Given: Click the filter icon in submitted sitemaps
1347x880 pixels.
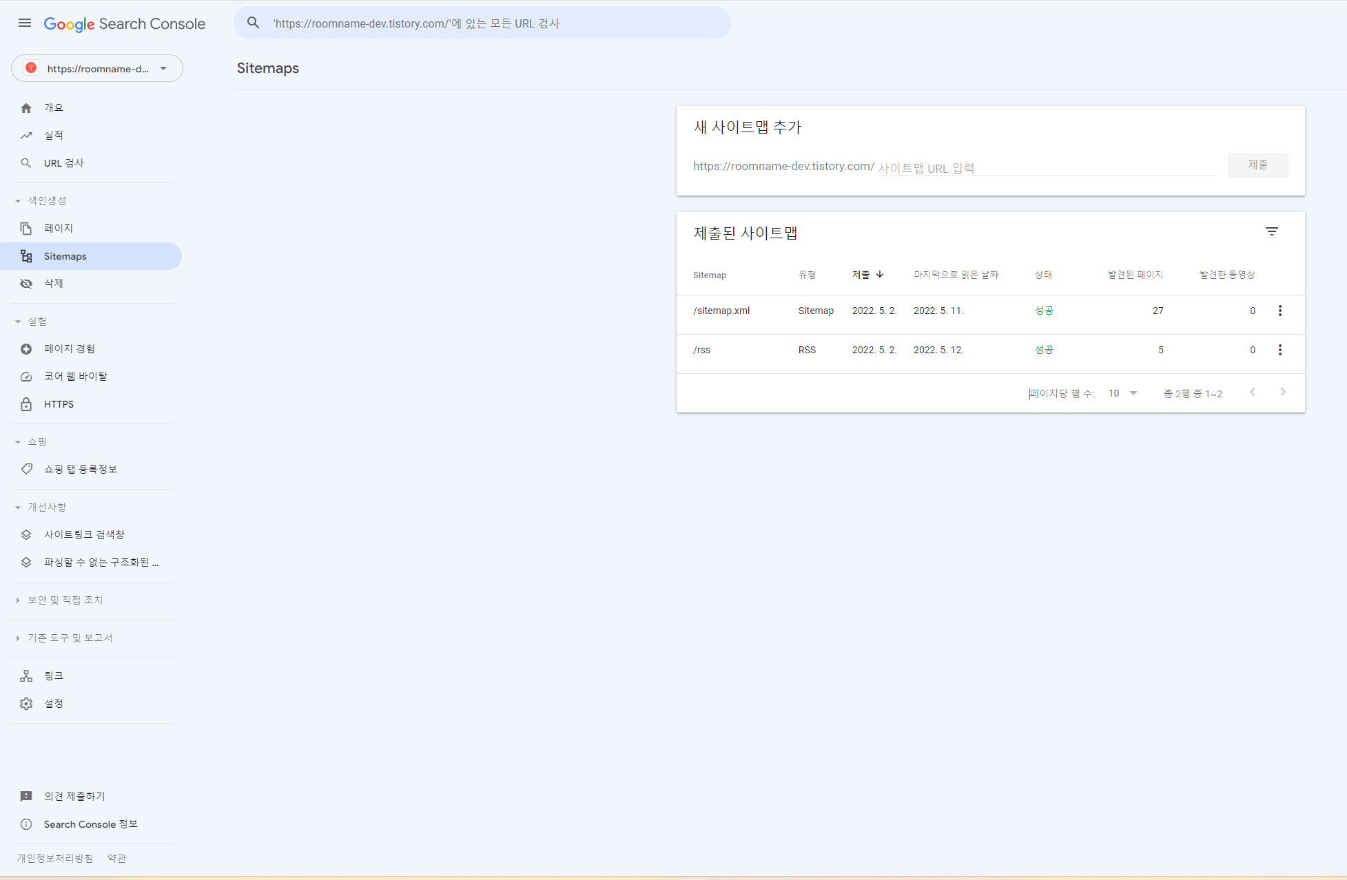Looking at the screenshot, I should (1271, 232).
